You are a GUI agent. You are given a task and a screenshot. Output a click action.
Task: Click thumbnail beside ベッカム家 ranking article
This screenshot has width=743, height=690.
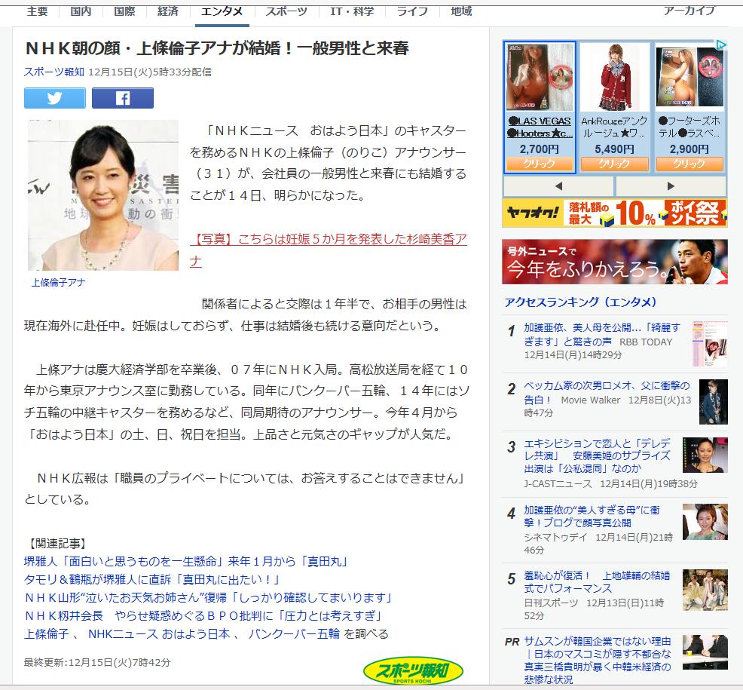tap(713, 402)
